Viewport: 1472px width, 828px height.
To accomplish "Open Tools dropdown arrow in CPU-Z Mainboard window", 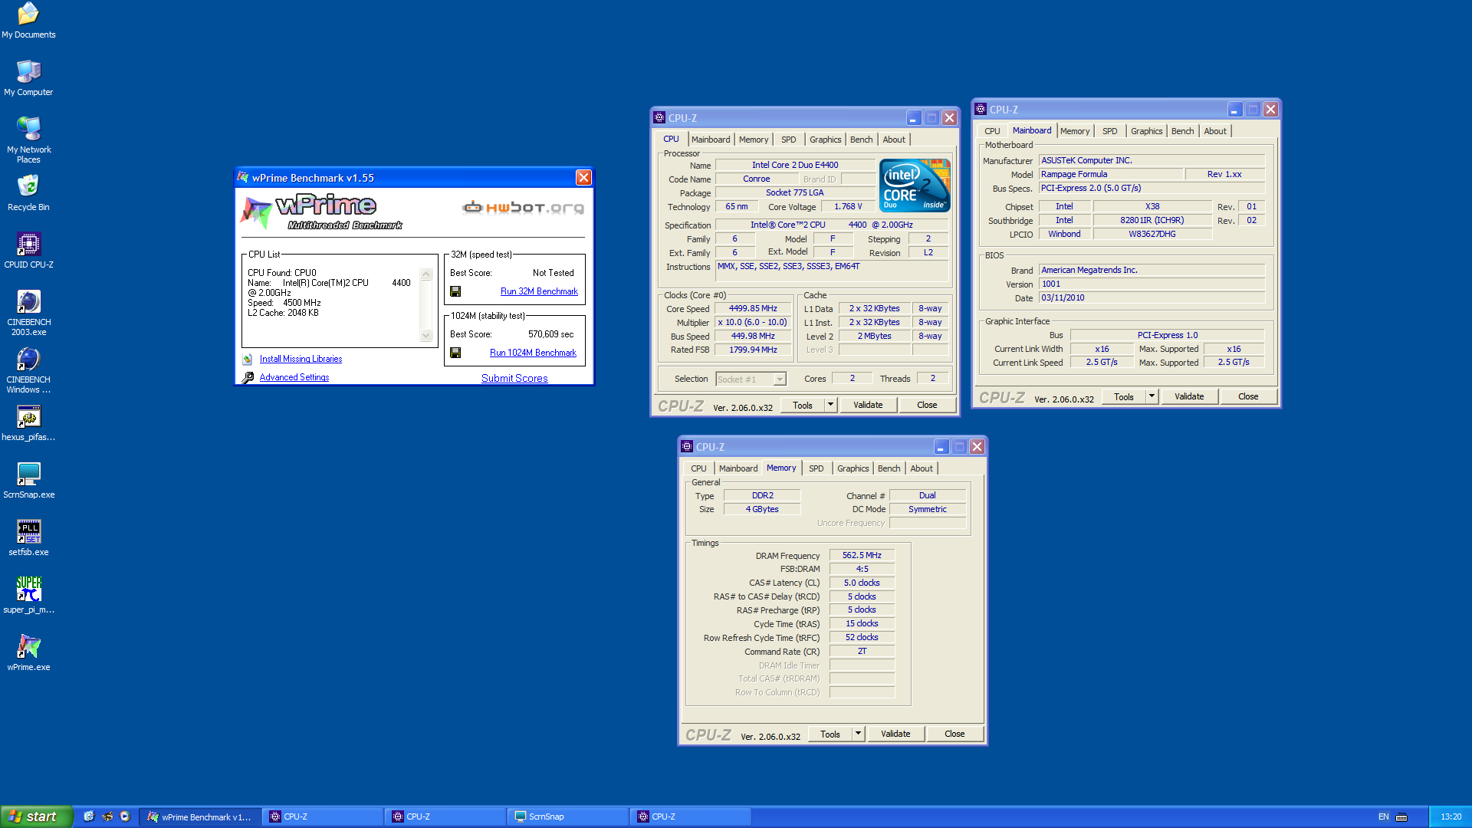I will click(x=1152, y=396).
